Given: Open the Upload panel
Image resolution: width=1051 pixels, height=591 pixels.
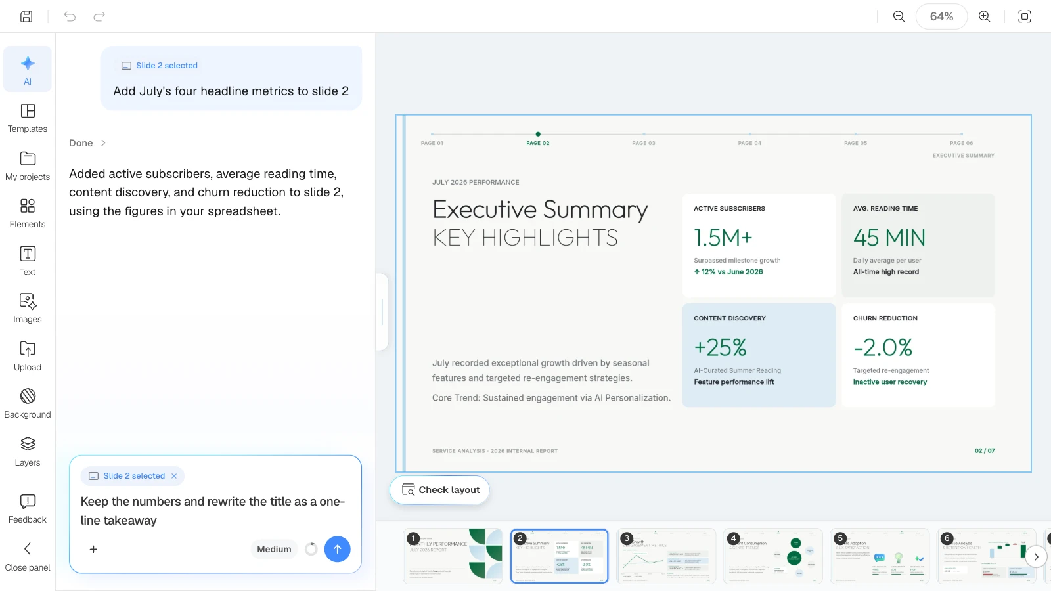Looking at the screenshot, I should [28, 357].
